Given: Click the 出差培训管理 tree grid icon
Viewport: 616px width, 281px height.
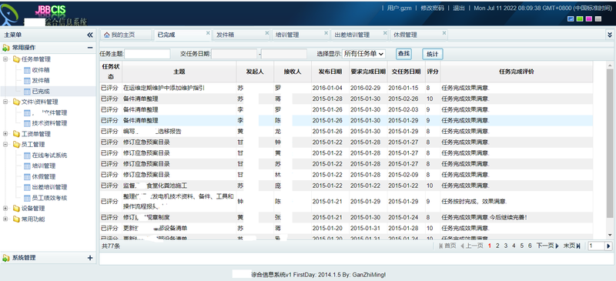Looking at the screenshot, I should click(x=27, y=188).
